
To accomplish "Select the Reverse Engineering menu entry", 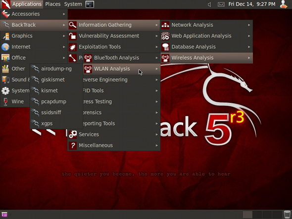I will click(121, 80).
